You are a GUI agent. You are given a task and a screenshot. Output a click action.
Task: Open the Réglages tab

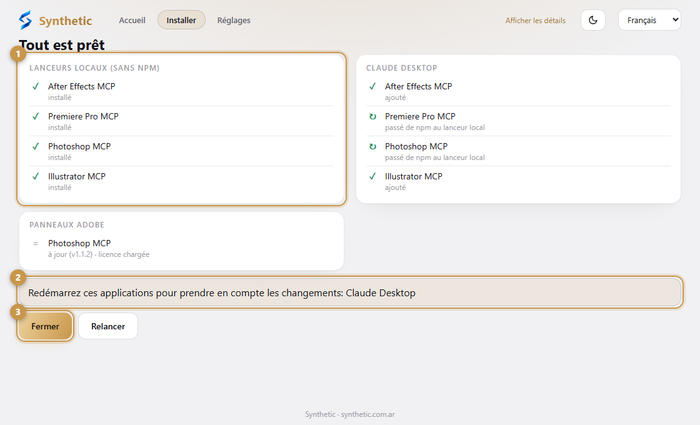tap(234, 20)
